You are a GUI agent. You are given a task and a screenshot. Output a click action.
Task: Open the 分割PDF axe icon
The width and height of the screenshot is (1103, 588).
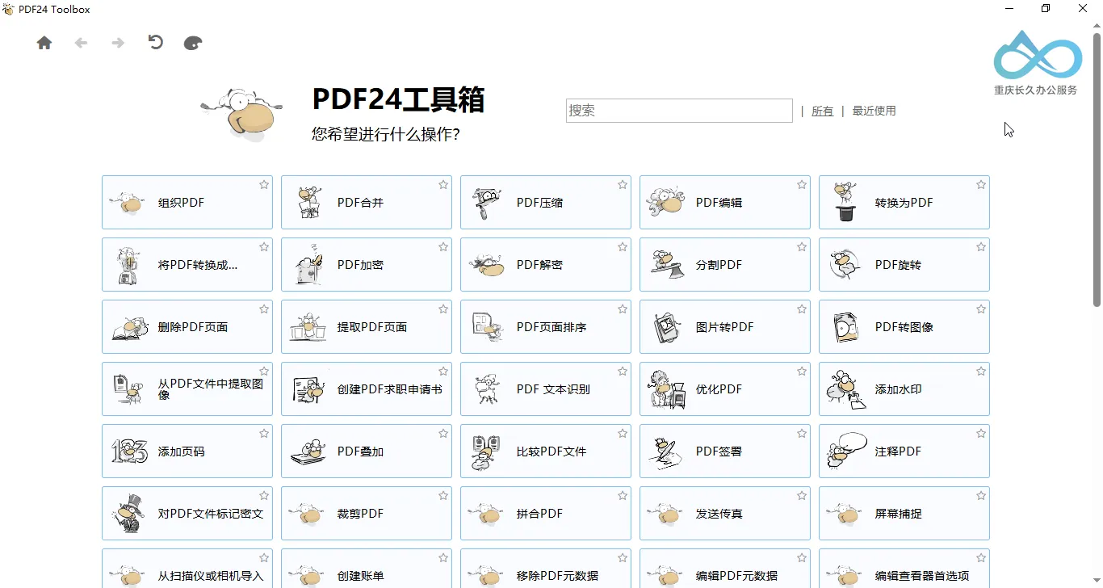click(x=666, y=265)
